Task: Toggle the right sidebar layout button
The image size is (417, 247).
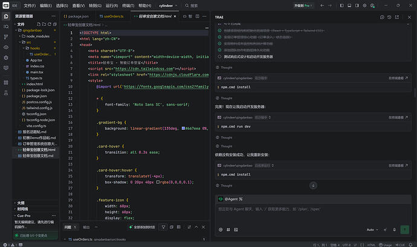Action: 357,5
